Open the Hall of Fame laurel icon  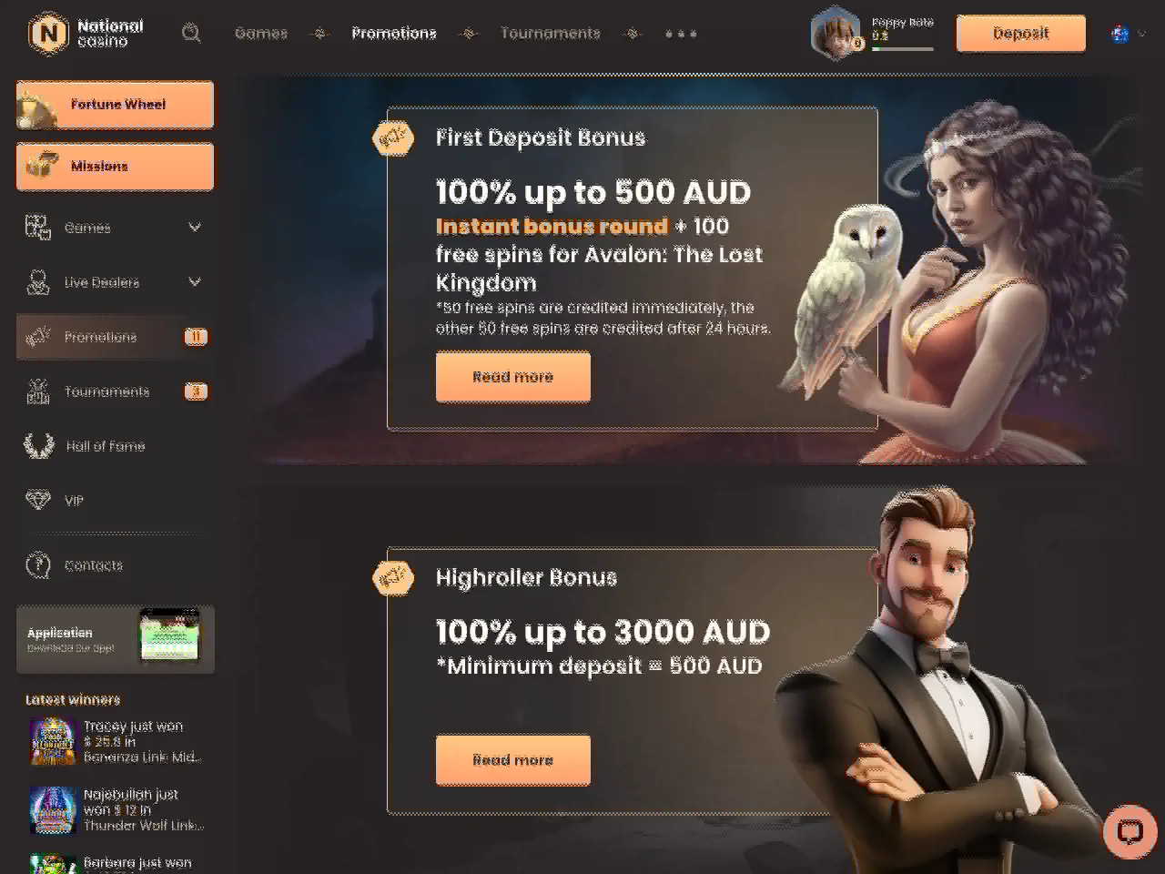tap(38, 446)
